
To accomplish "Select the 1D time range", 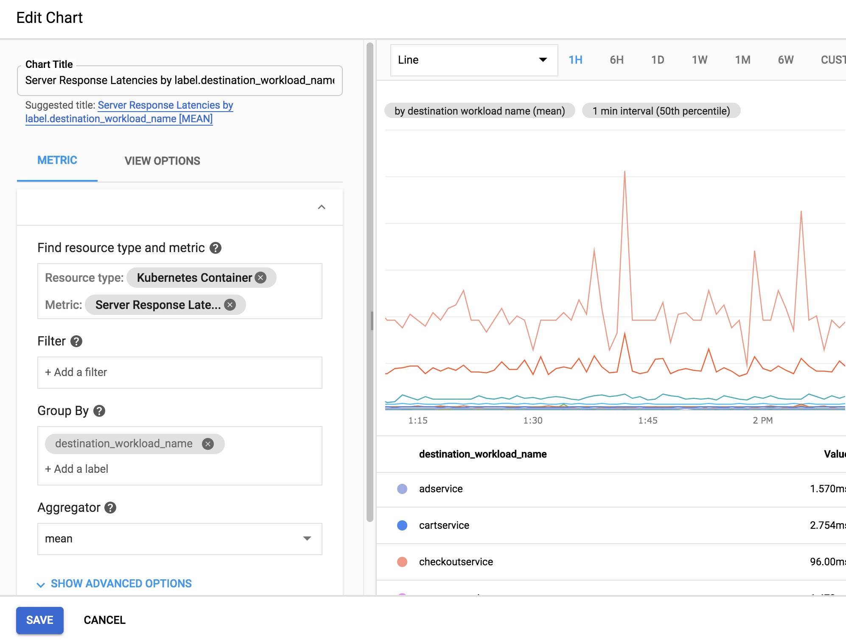I will click(x=658, y=60).
